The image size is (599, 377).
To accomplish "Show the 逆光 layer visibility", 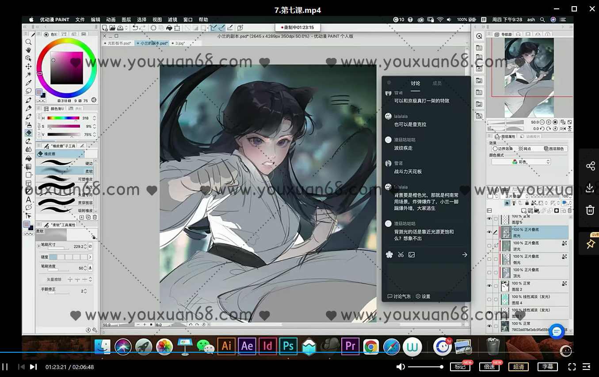I will (489, 245).
